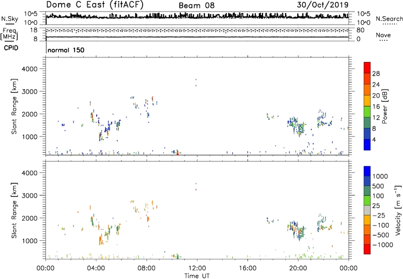Click the red strong echo near 10:30 in power panel
Viewport: 403px width, 279px height.
(178, 153)
